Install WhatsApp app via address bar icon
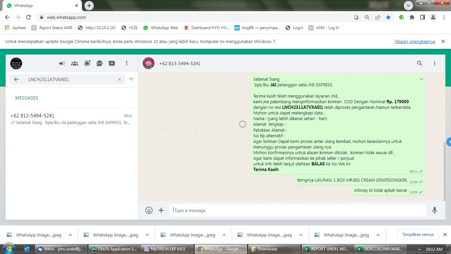Image resolution: width=451 pixels, height=254 pixels. 357,17
